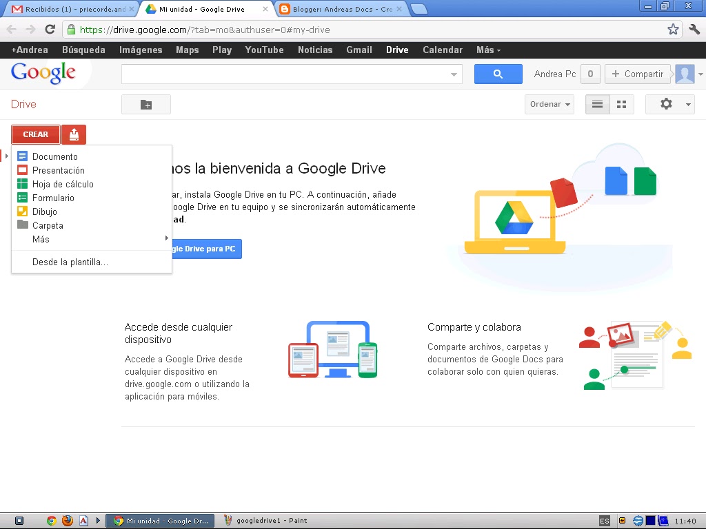Click the site security padlock icon
This screenshot has height=529, width=706.
point(71,30)
